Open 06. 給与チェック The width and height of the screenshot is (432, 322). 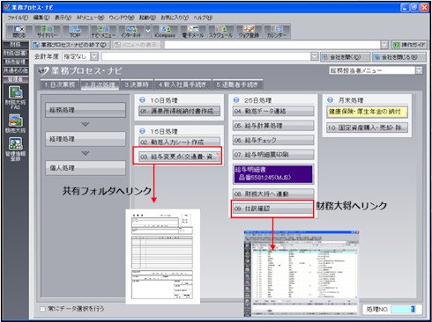click(273, 140)
